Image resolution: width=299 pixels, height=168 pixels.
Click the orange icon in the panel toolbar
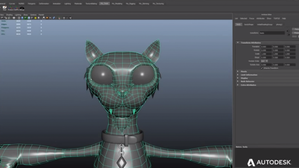47,18
